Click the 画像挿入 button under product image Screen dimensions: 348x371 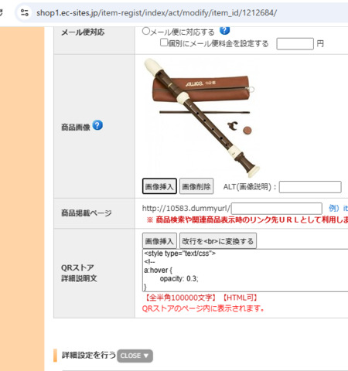pos(159,186)
